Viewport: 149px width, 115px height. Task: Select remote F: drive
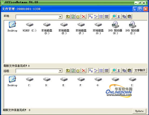81,82
